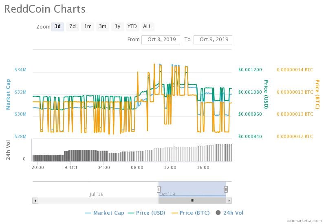Viewport: 326px width, 224px height.
Task: Choose the YTD zoom option
Action: coord(132,26)
